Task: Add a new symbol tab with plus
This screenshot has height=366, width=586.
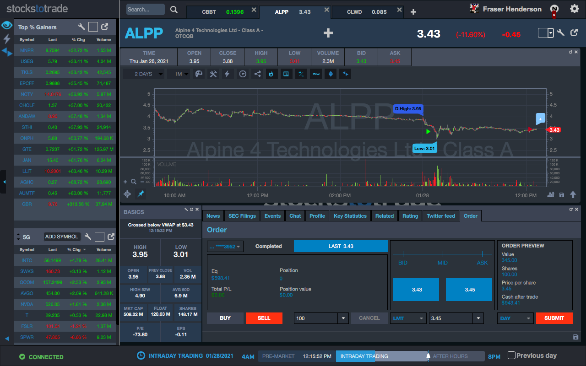Action: [x=413, y=12]
